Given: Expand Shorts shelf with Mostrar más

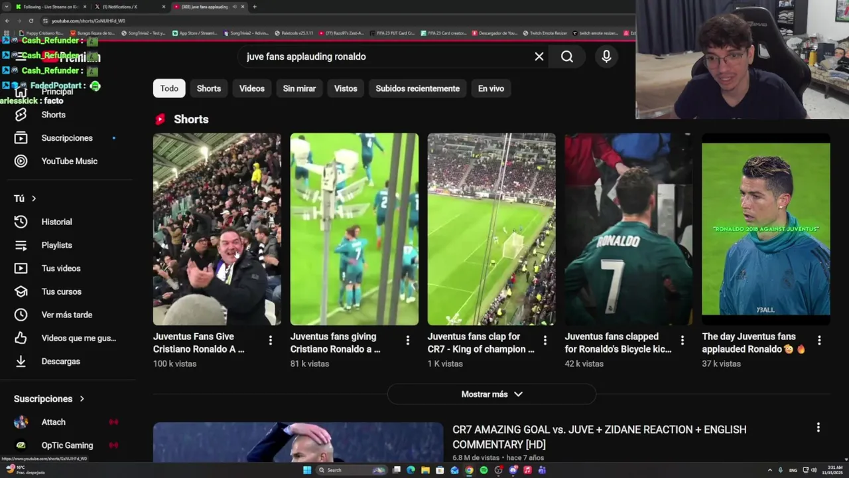Looking at the screenshot, I should pos(491,394).
